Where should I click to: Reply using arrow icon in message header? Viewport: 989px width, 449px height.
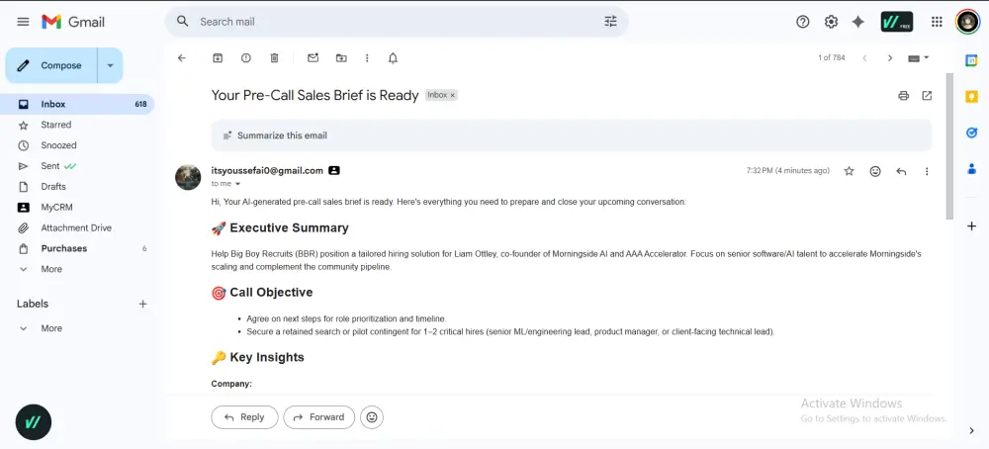pyautogui.click(x=901, y=171)
